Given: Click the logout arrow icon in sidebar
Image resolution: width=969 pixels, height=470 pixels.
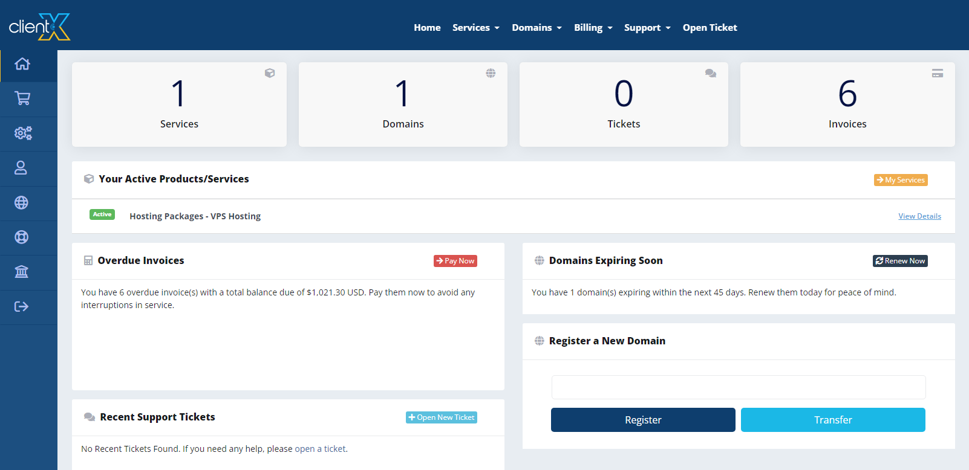Looking at the screenshot, I should pyautogui.click(x=21, y=306).
